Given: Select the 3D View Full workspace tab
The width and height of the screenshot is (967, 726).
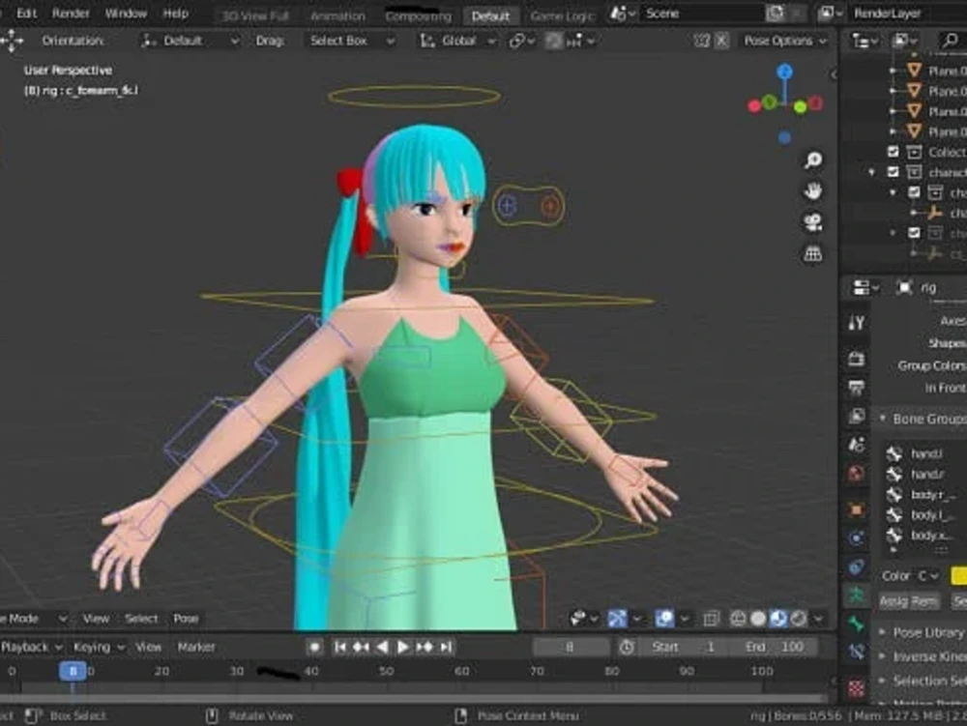Looking at the screenshot, I should pyautogui.click(x=255, y=15).
